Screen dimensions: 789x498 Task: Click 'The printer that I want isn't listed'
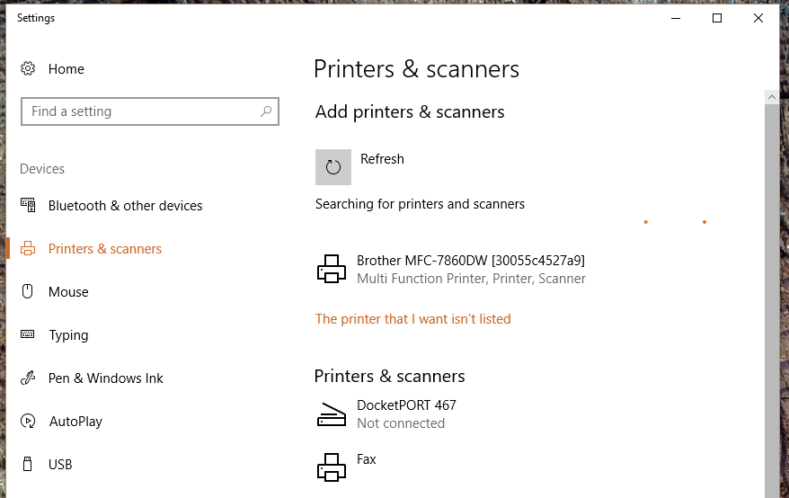412,319
